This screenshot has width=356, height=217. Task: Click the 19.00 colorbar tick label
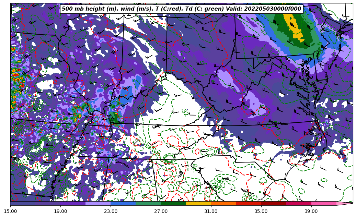[x=60, y=211]
